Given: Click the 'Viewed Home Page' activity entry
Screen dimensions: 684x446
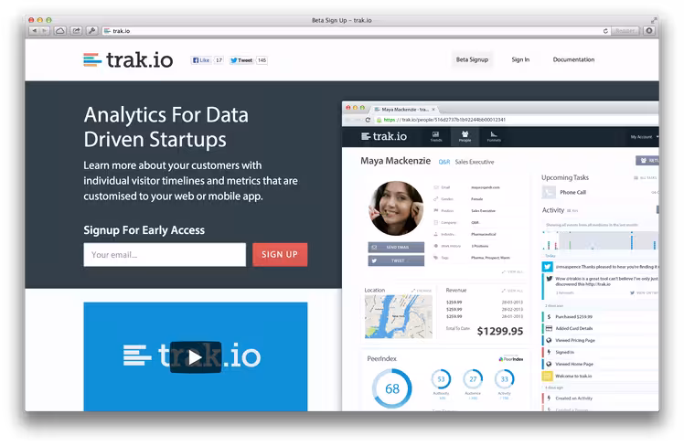Looking at the screenshot, I should pos(601,364).
